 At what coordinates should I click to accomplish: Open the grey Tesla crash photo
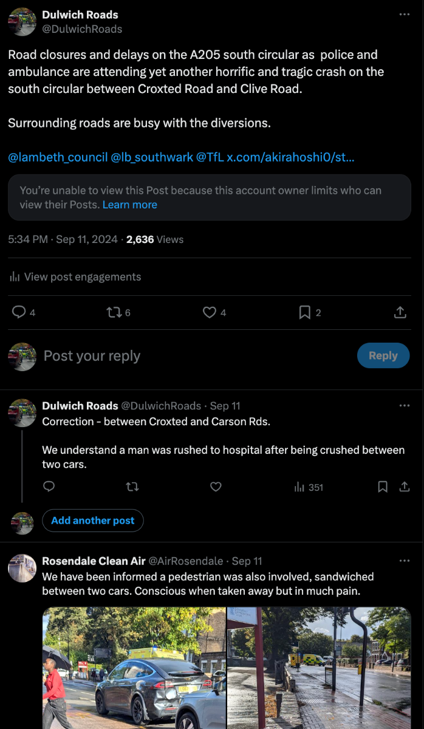134,667
